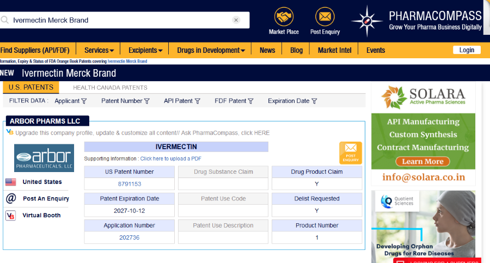Open Market Intel menu item
This screenshot has width=490, height=263.
334,50
